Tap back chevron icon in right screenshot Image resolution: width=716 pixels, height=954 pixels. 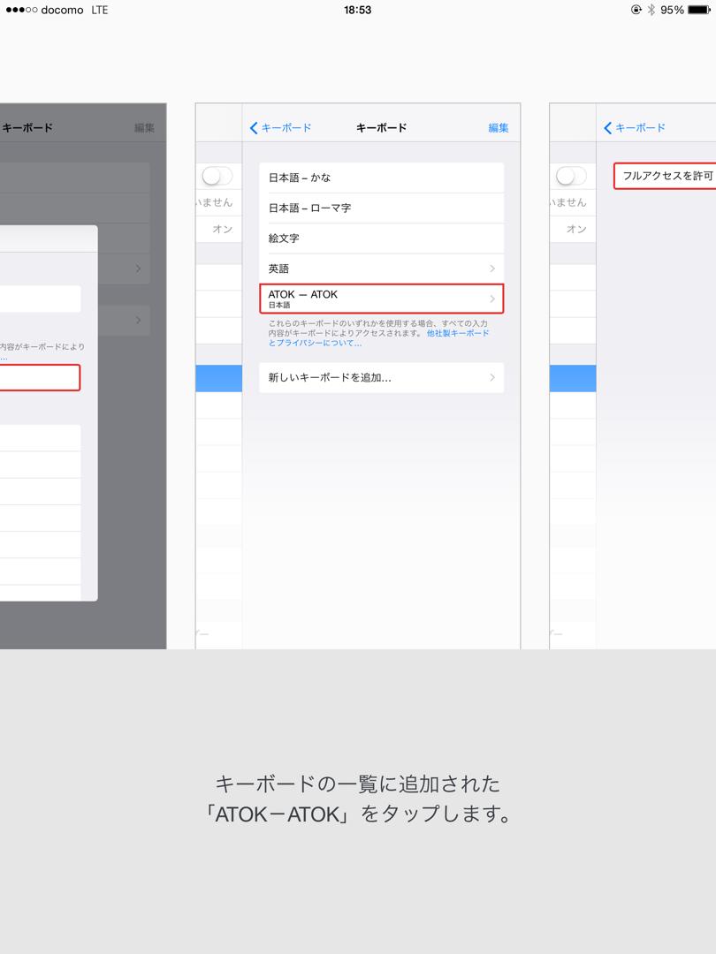pyautogui.click(x=607, y=128)
